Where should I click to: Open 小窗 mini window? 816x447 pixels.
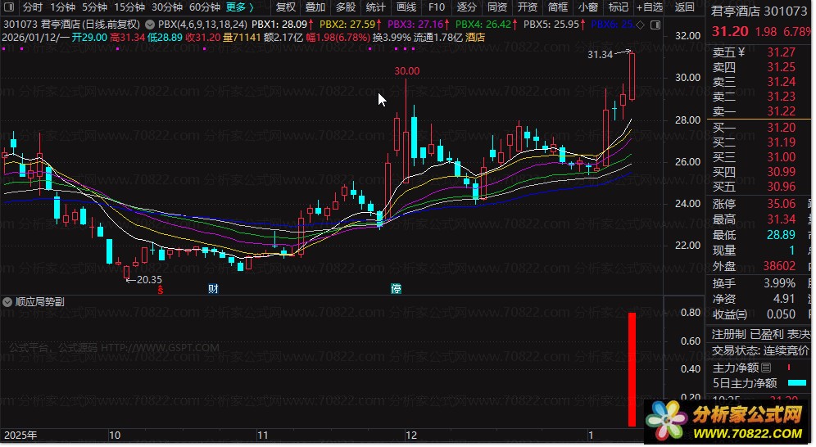coord(588,7)
